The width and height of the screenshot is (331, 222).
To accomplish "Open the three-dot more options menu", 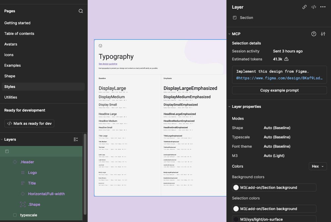I will click(323, 7).
